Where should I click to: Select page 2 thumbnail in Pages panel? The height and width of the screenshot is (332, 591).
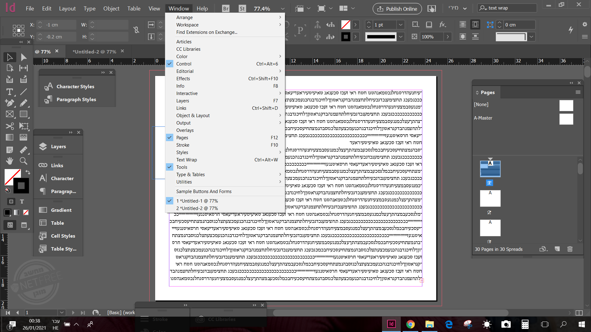click(x=490, y=198)
